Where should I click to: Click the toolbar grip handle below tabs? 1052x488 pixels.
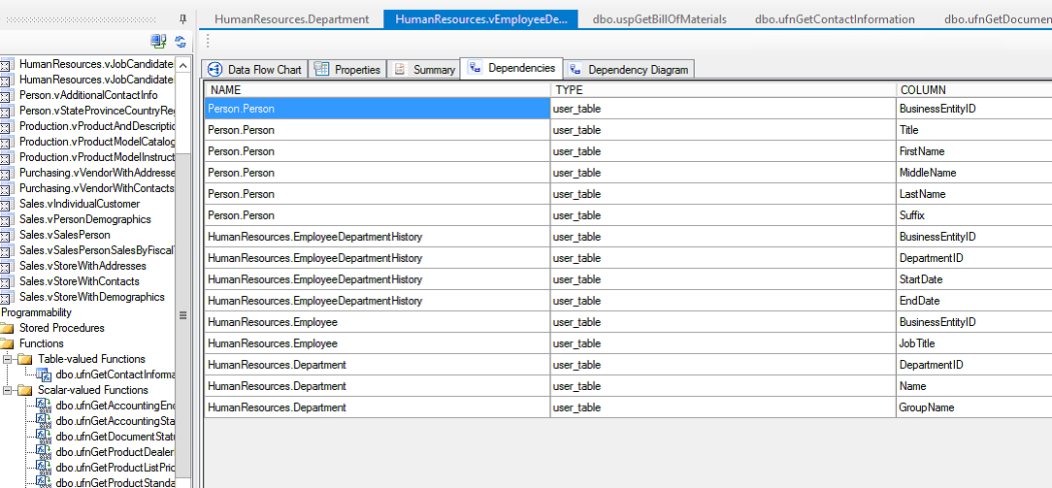pos(208,42)
